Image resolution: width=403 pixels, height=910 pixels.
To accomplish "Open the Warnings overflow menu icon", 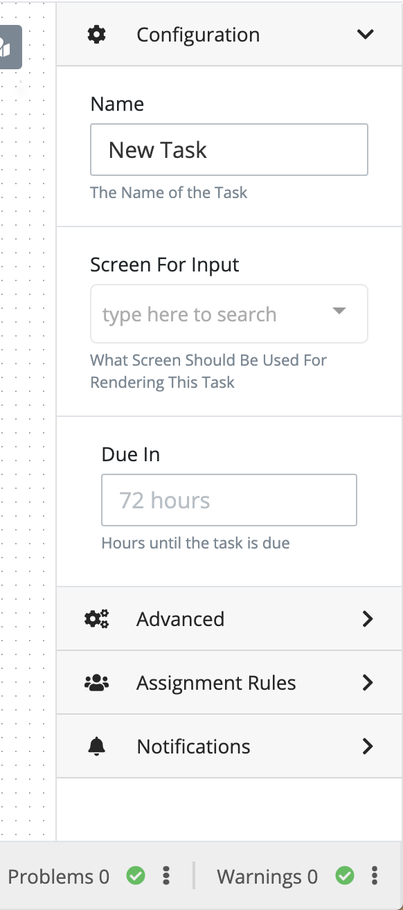I will 375,876.
